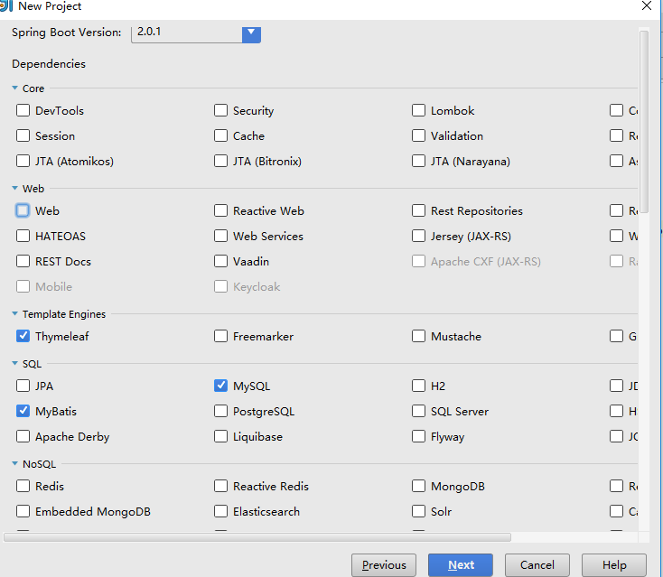This screenshot has width=663, height=577.
Task: Select the Security dependency checkbox
Action: coord(220,110)
